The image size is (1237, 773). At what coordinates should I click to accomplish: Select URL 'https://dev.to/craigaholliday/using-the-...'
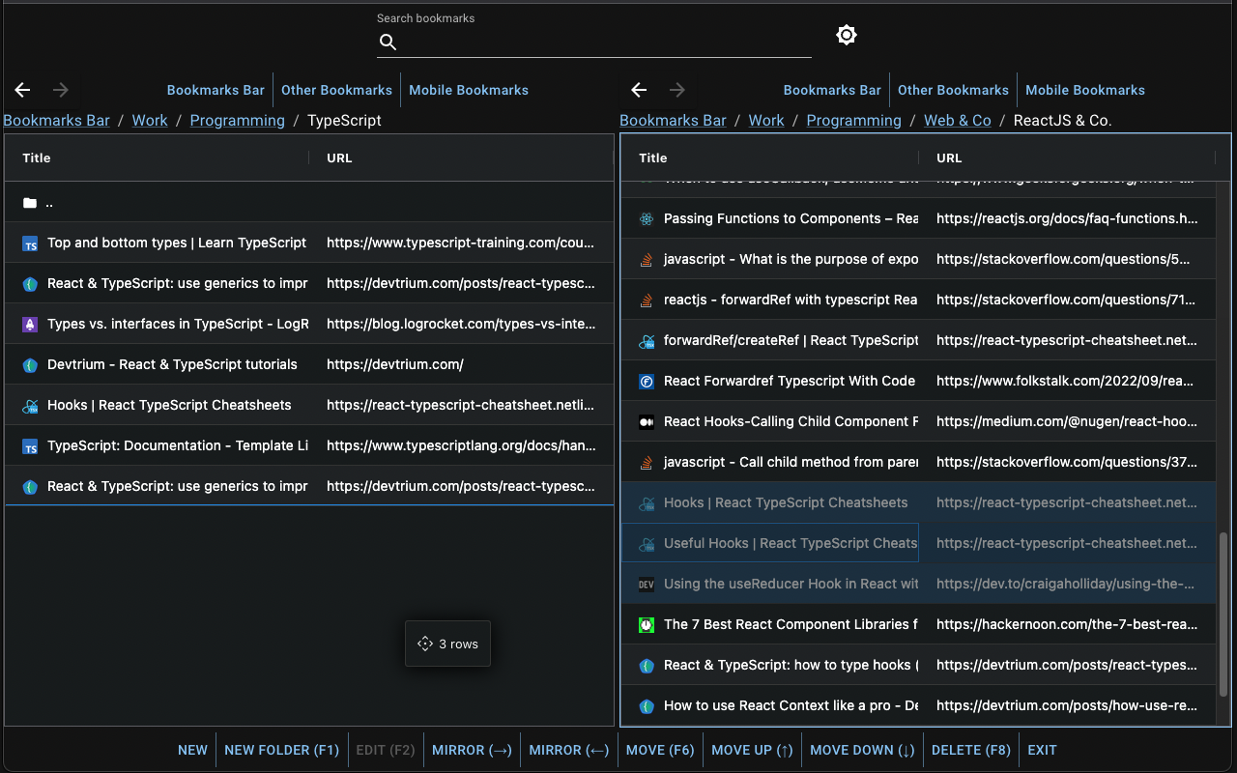tap(1067, 585)
